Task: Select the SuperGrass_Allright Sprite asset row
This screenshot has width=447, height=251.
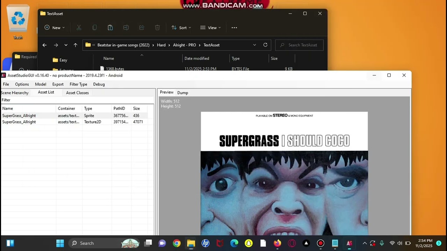Action: (74, 116)
